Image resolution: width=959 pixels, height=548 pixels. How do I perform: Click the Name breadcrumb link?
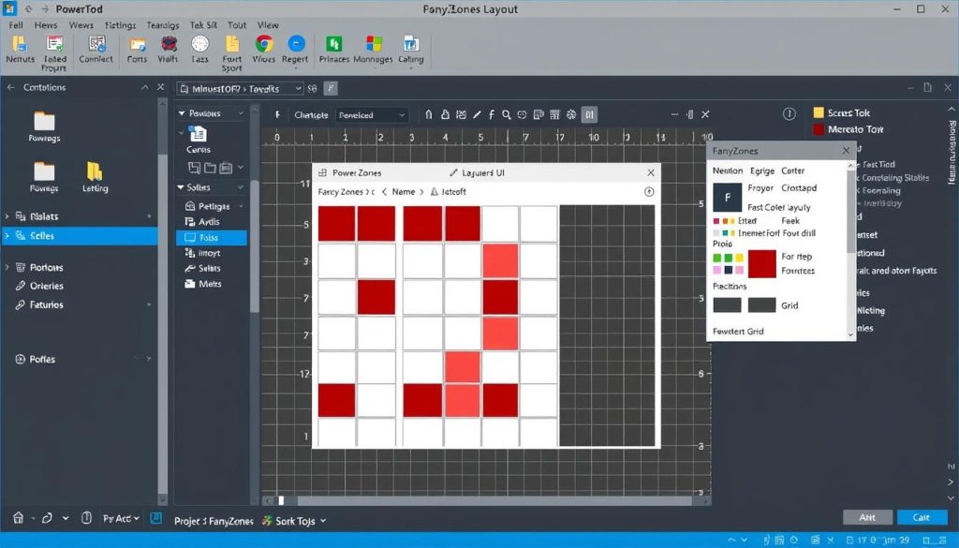coord(403,192)
